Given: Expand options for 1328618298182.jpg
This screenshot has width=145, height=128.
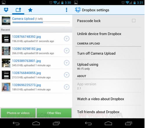Looking at the screenshot, I should coord(67,51).
